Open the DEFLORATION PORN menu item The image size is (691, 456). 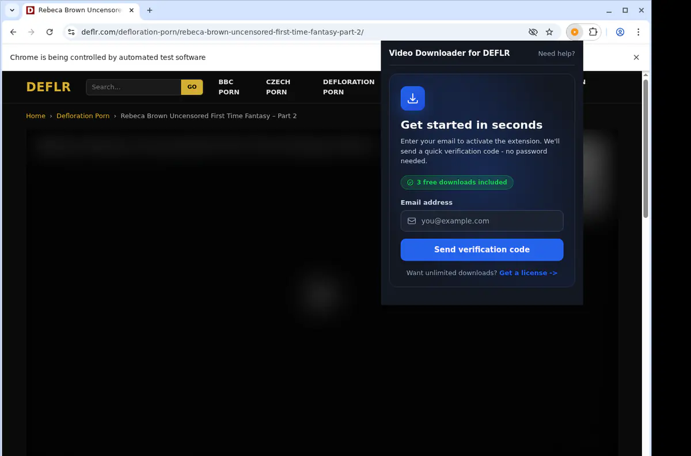(x=348, y=87)
